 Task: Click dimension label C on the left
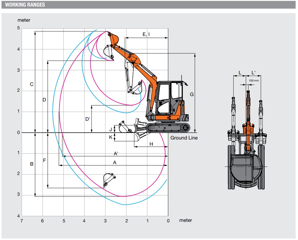(x=32, y=84)
